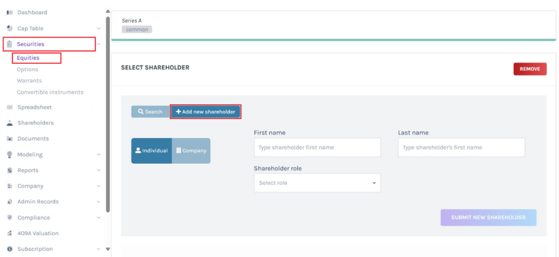Click the Shareholders person icon
Image resolution: width=559 pixels, height=257 pixels.
click(9, 123)
